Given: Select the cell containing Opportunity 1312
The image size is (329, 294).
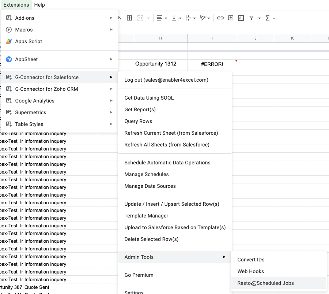Looking at the screenshot, I should coord(160,64).
